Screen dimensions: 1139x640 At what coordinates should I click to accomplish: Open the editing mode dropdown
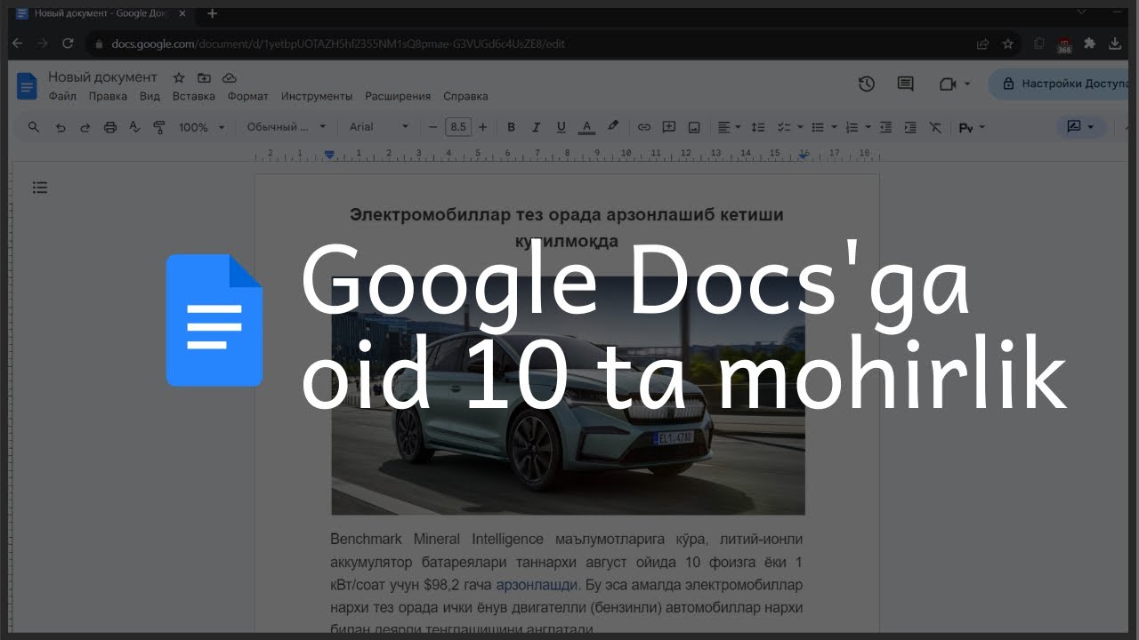[1080, 127]
